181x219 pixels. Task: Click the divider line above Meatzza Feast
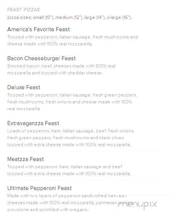click(x=86, y=151)
